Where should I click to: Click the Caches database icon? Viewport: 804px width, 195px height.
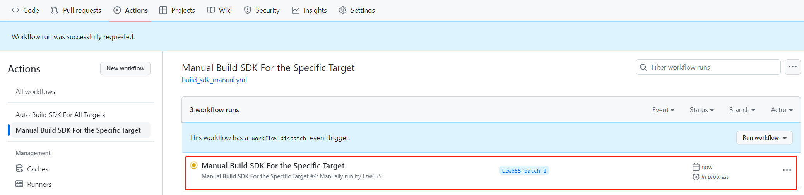tap(19, 169)
